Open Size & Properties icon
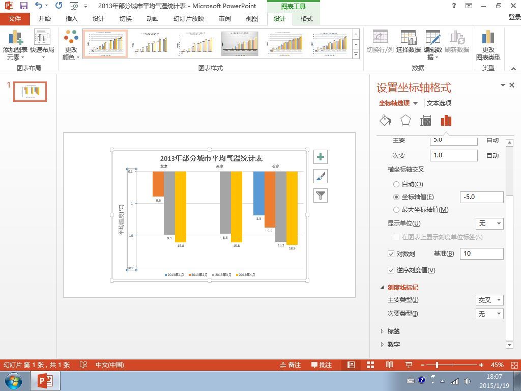Screen dimensions: 521x391 pos(426,121)
